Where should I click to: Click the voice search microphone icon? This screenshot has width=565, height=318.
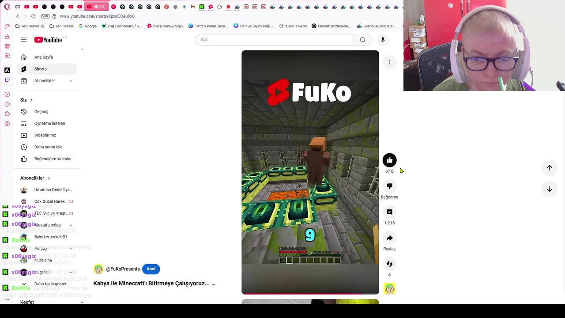[383, 40]
